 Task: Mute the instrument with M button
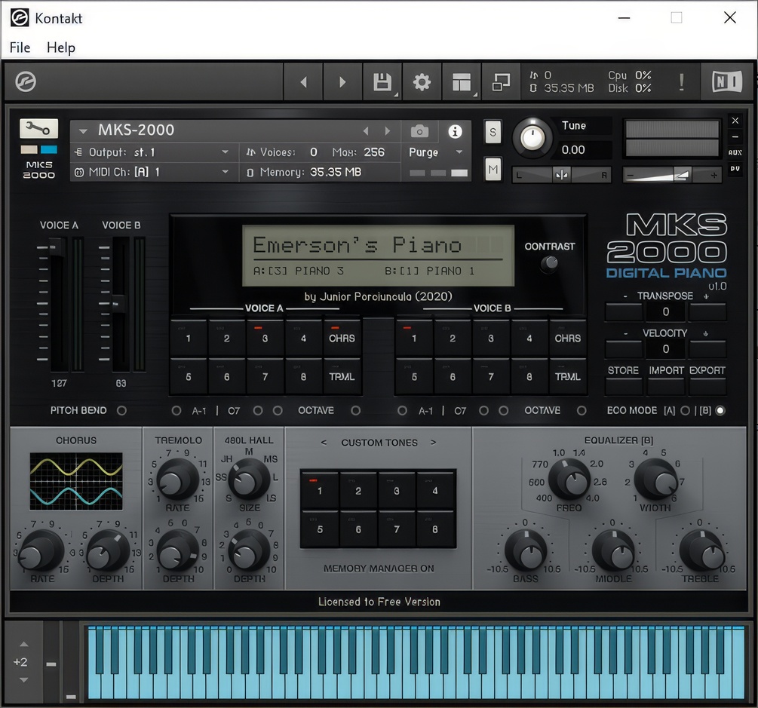[x=493, y=169]
